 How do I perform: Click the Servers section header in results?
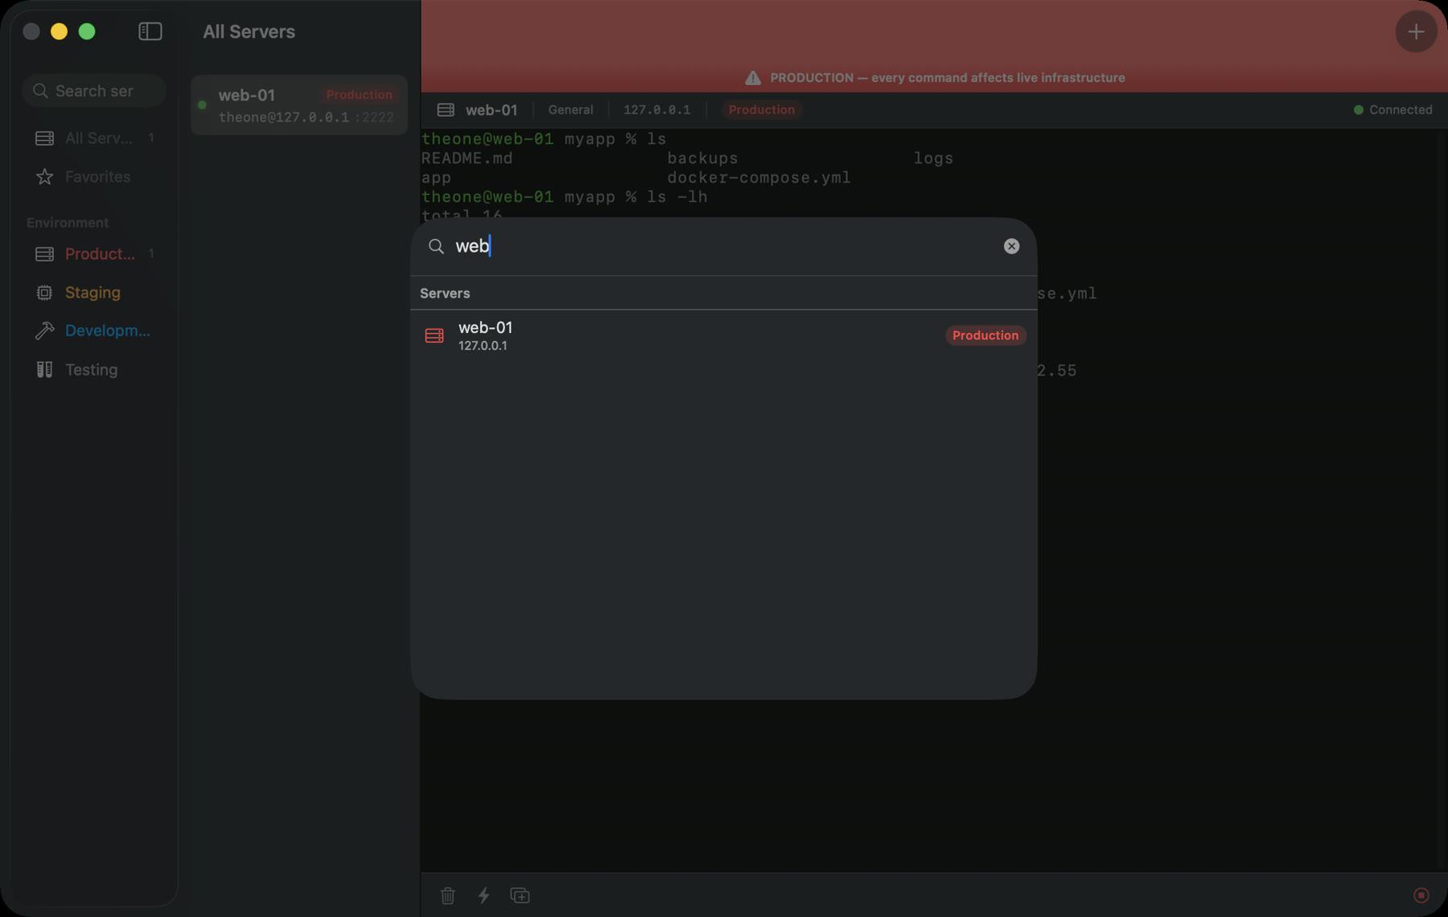click(x=445, y=294)
